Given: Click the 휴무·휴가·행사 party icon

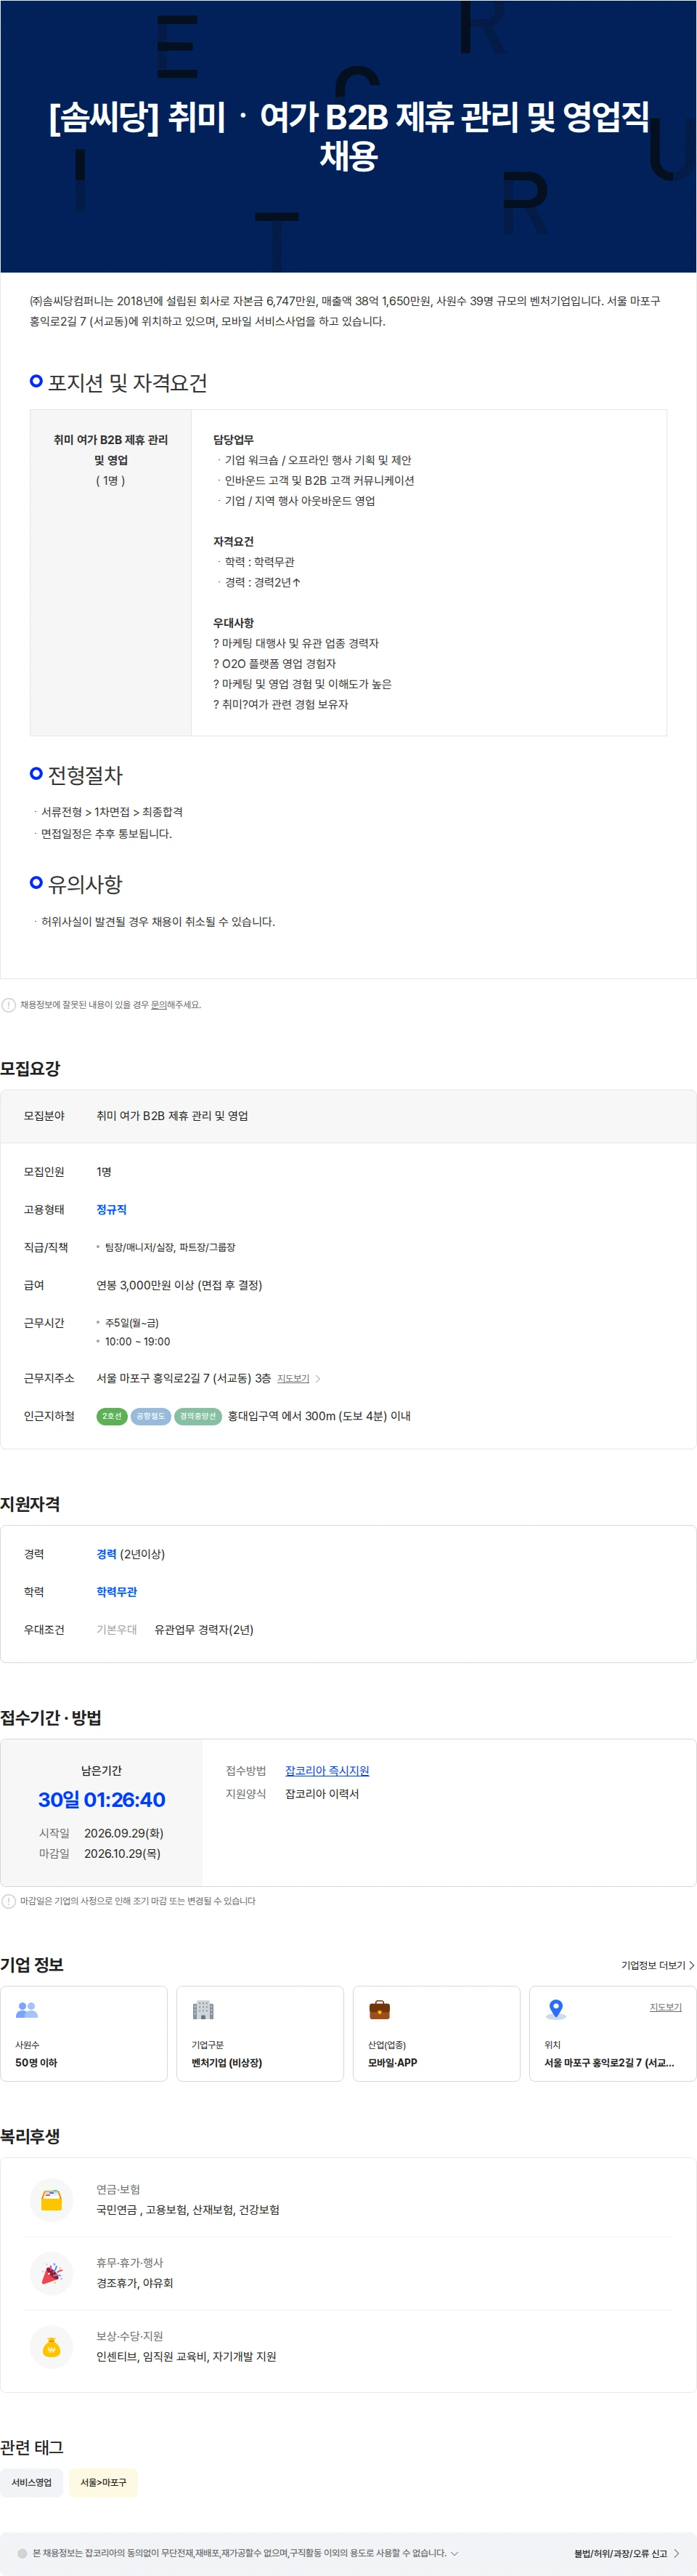Looking at the screenshot, I should pos(52,2274).
